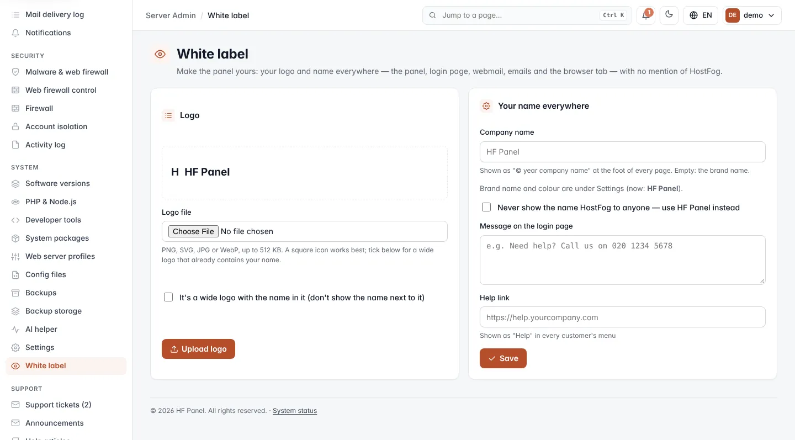
Task: Open Web firewall control page
Action: (66, 90)
